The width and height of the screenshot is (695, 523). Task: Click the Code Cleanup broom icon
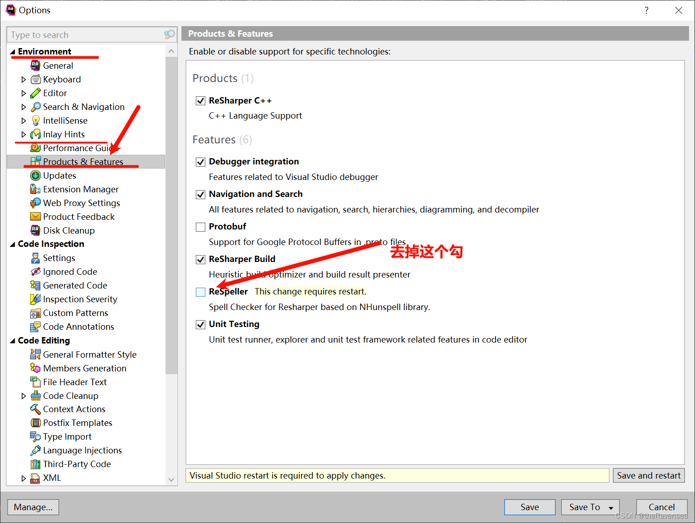tap(35, 396)
